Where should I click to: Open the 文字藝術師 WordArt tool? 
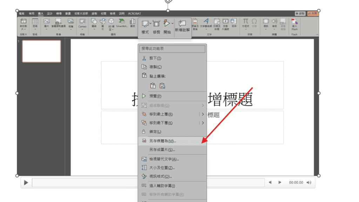pos(206,22)
